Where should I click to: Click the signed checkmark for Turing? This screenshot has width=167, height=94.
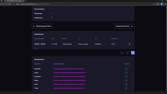coord(126,88)
